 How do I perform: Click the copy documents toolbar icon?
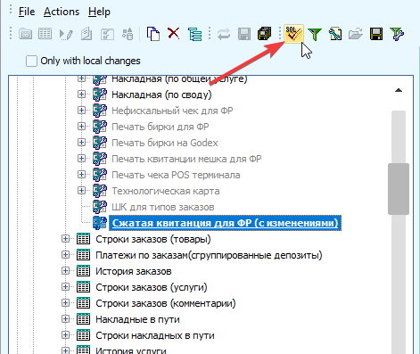click(x=153, y=34)
